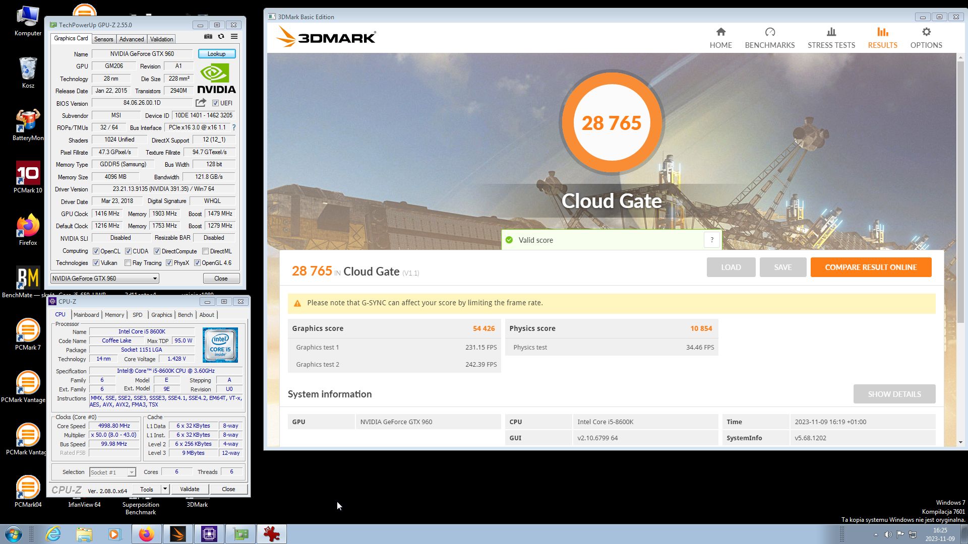The width and height of the screenshot is (968, 544).
Task: Toggle the OpenGL 4.6 checkbox
Action: [x=197, y=263]
